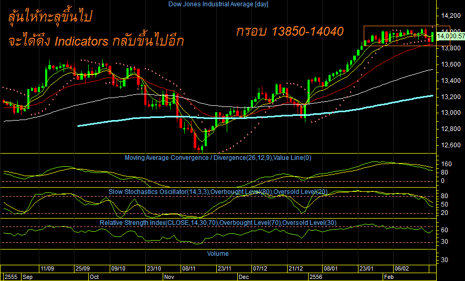Viewport: 465px width, 281px height.
Task: Click the 21/12 date label
Action: click(x=295, y=268)
